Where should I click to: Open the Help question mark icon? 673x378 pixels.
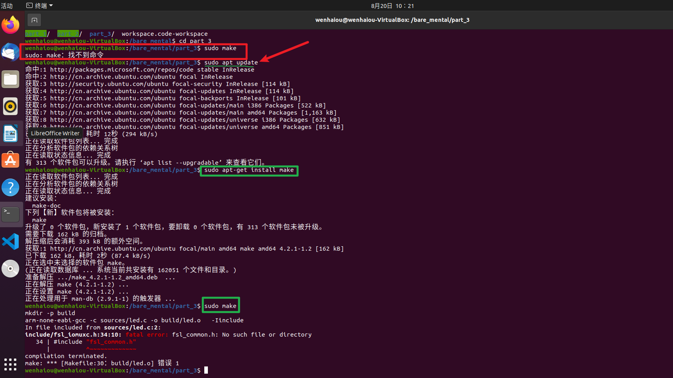(11, 187)
